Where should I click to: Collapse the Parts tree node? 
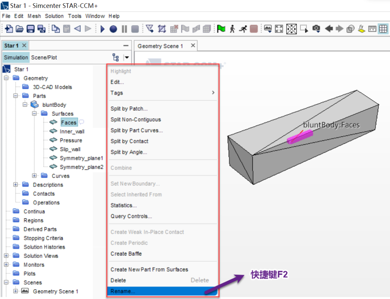tap(16, 96)
